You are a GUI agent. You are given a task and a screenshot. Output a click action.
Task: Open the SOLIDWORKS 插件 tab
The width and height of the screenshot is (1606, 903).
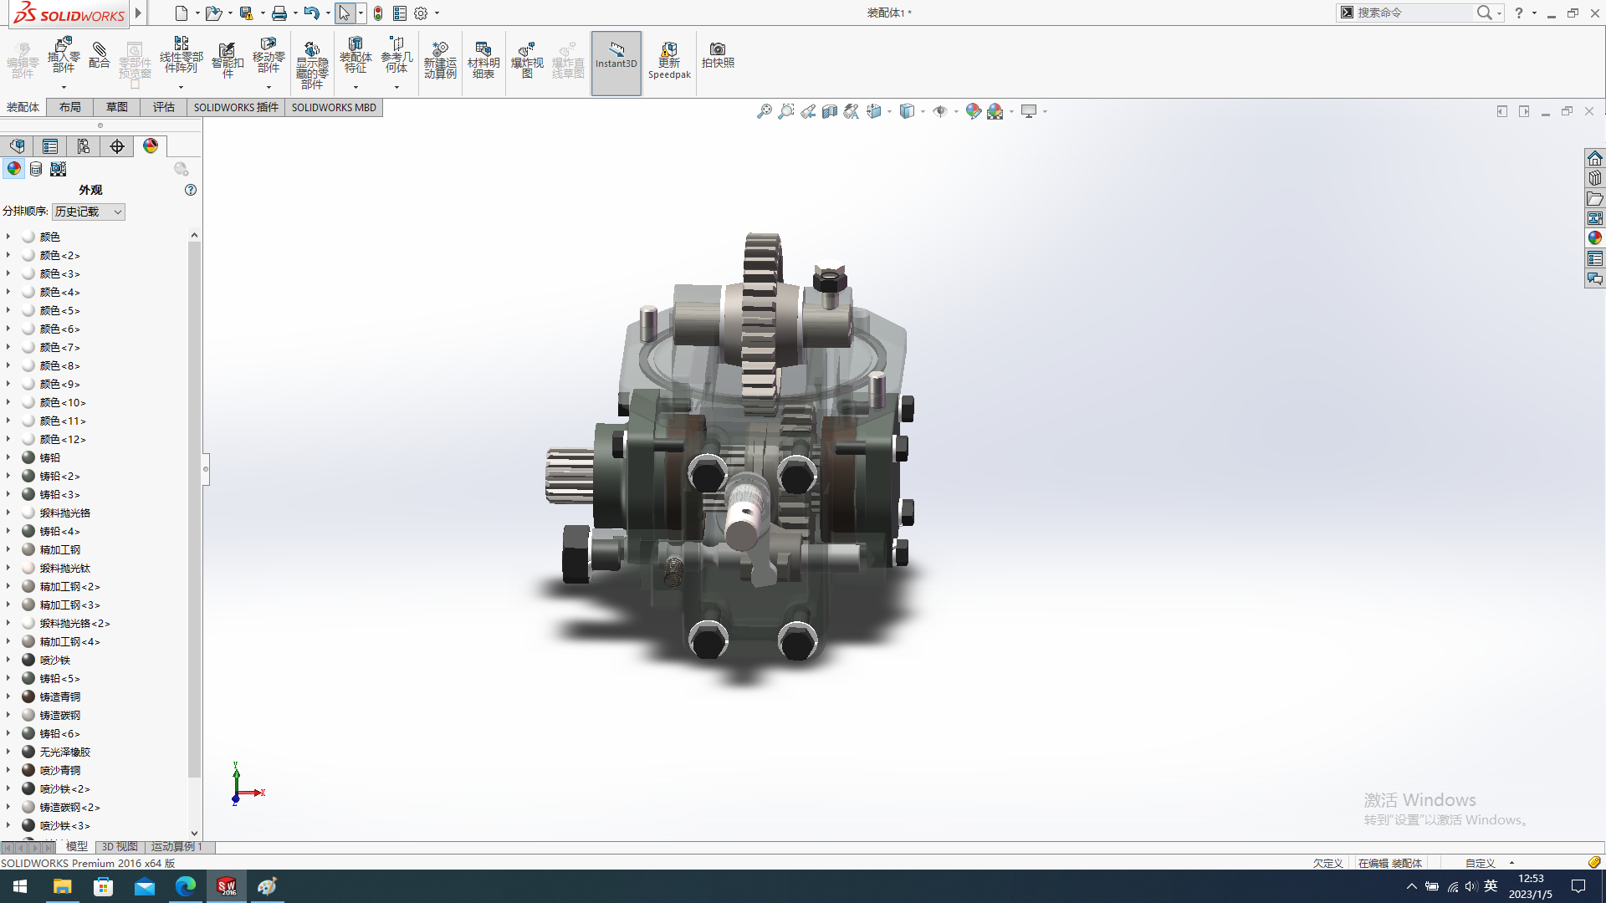[x=236, y=107]
